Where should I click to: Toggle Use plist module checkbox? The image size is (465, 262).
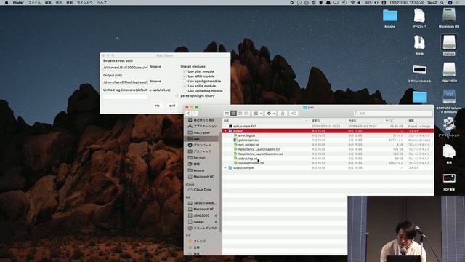[185, 71]
